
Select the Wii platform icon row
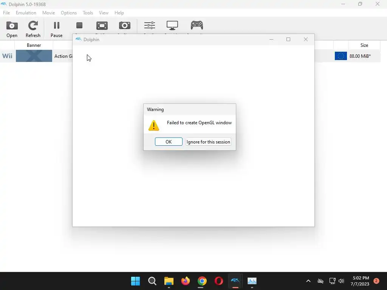tap(7, 56)
